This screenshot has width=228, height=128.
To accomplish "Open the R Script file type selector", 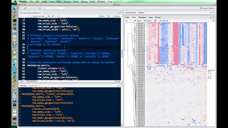I will tap(118, 81).
